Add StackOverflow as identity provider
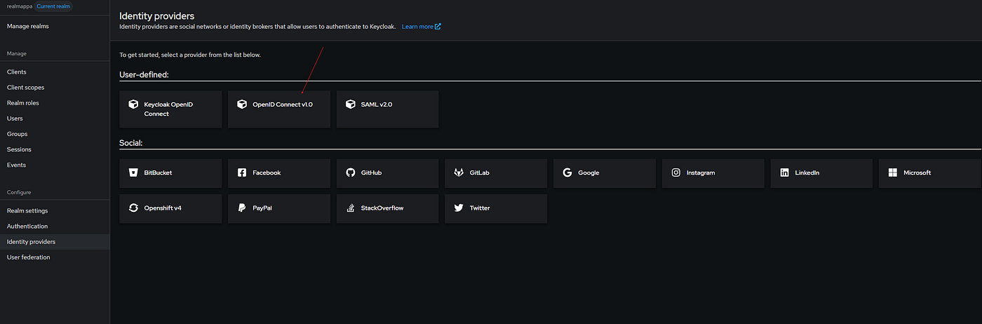 pos(388,208)
